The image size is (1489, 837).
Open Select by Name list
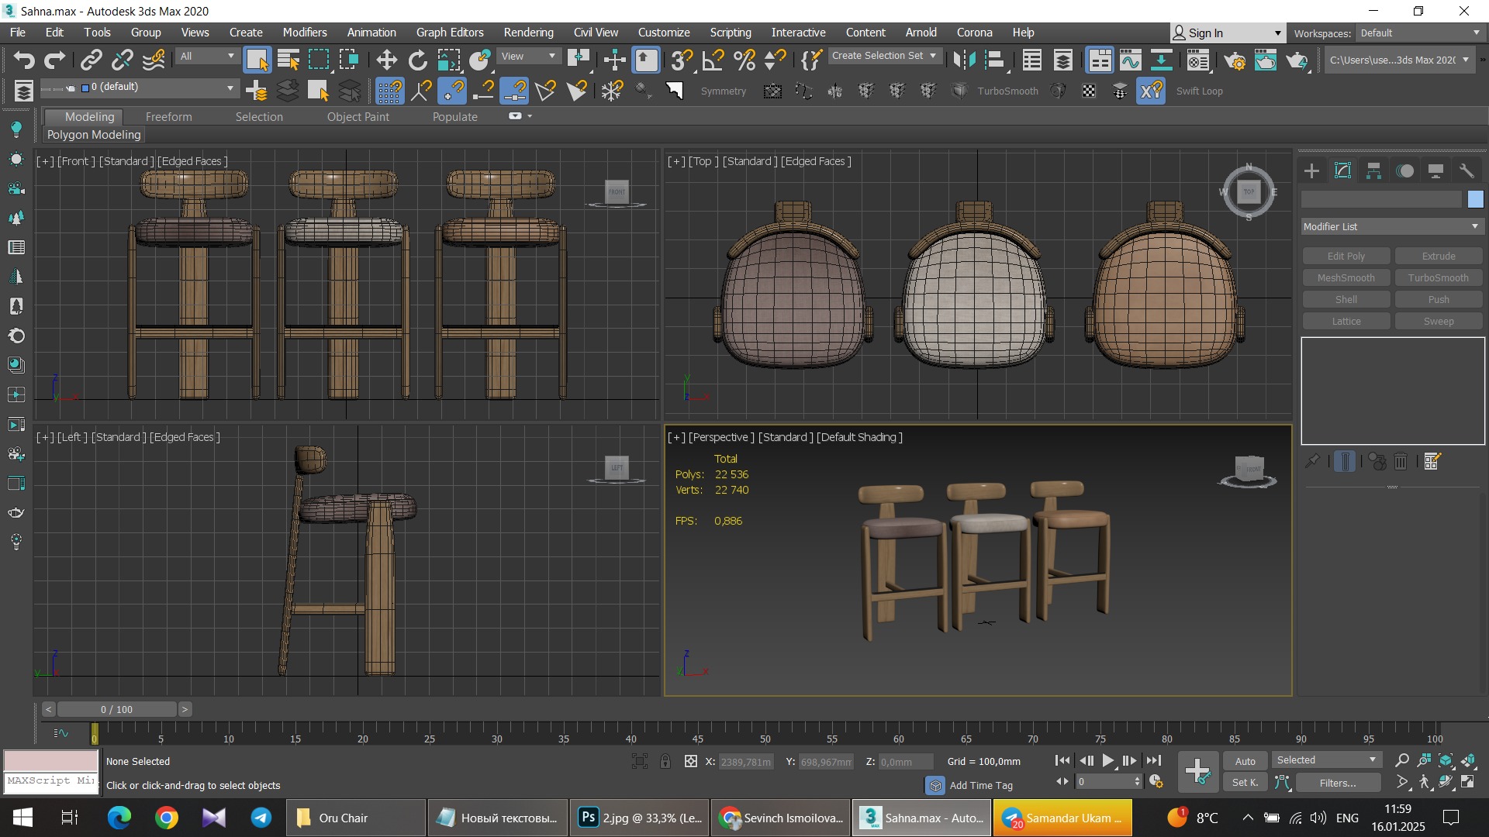coord(288,60)
